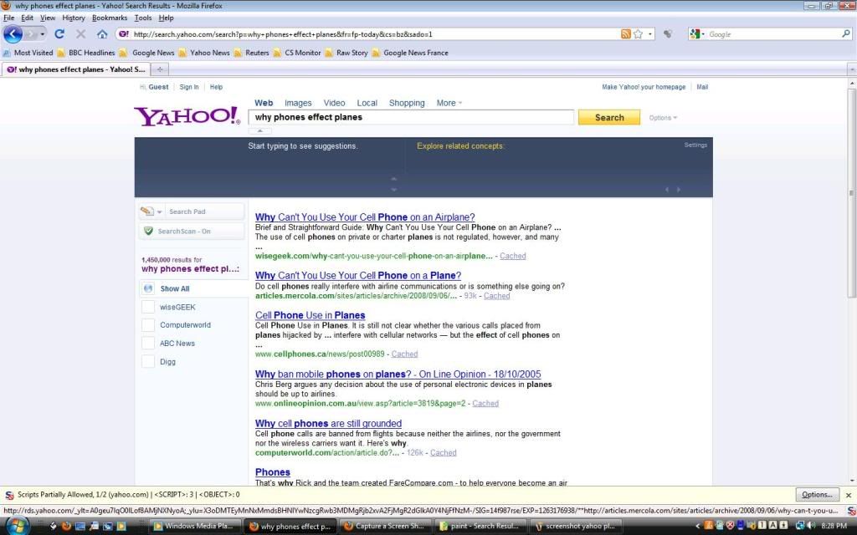Open the View menu
The image size is (857, 535).
[x=48, y=18]
